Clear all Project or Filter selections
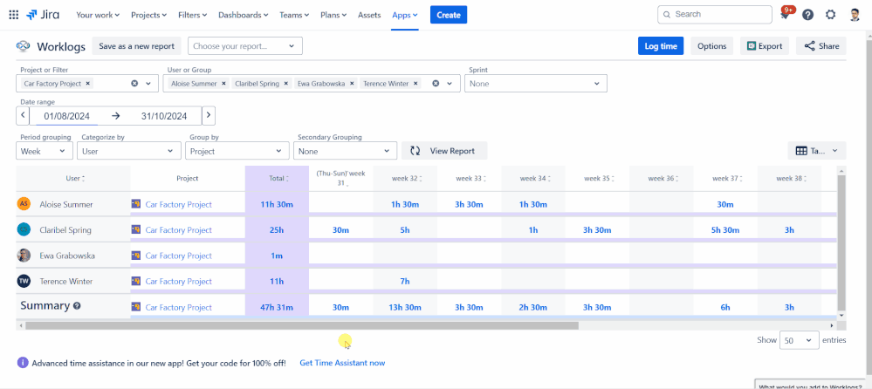 tap(134, 84)
